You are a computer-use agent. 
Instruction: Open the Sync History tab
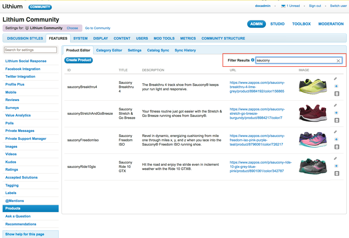(185, 50)
